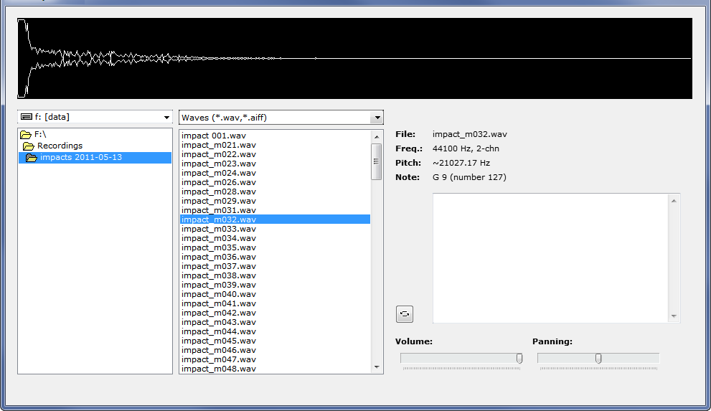Select the impacts 2011-05-13 folder
The width and height of the screenshot is (711, 411).
[80, 157]
